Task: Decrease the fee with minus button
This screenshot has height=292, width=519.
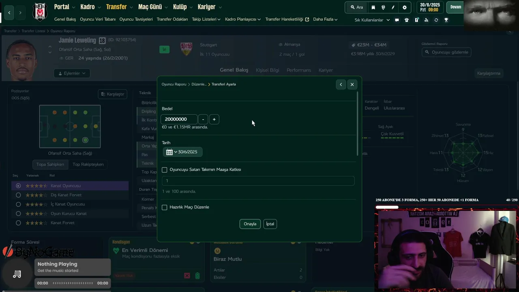Action: coord(203,119)
